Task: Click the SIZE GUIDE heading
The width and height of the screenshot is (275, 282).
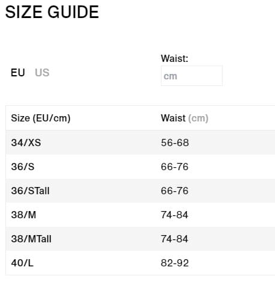Action: 52,12
